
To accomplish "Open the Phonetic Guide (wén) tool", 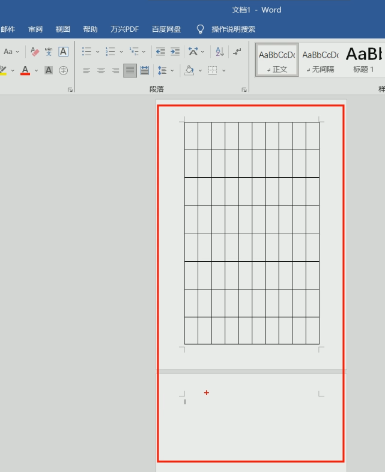I will pyautogui.click(x=49, y=52).
